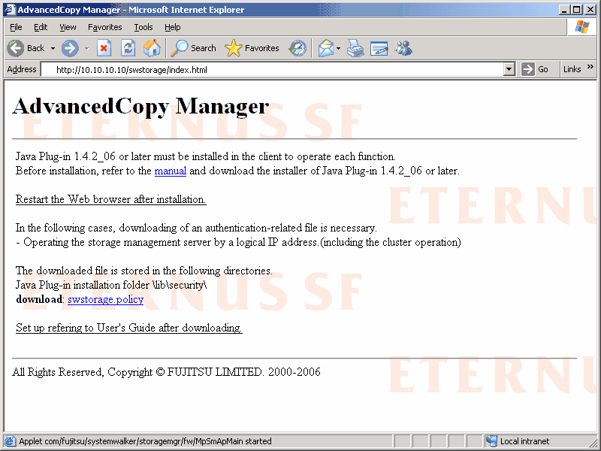Screen dimensions: 601x451
Task: Open the Search pane magnifier icon
Action: (x=180, y=48)
